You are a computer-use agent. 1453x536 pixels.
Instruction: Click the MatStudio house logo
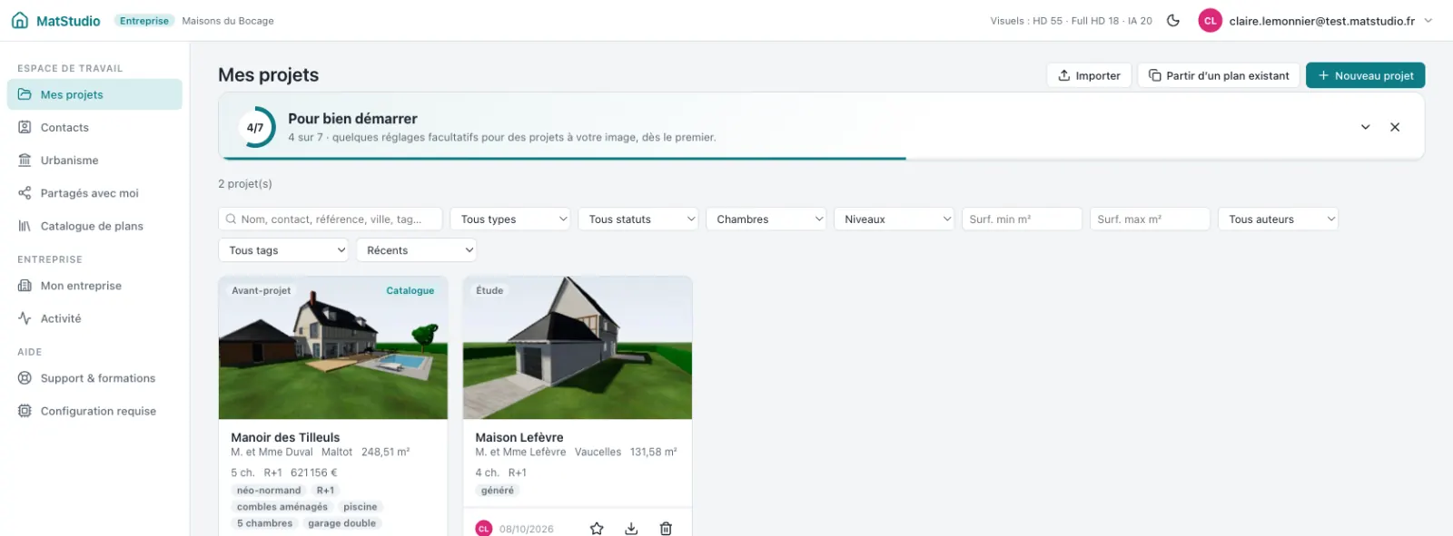coord(20,21)
